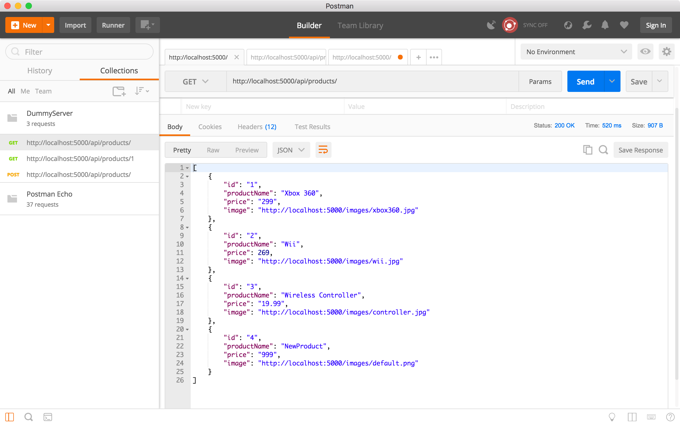Open the Postman console icon
Image resolution: width=680 pixels, height=425 pixels.
(x=48, y=417)
